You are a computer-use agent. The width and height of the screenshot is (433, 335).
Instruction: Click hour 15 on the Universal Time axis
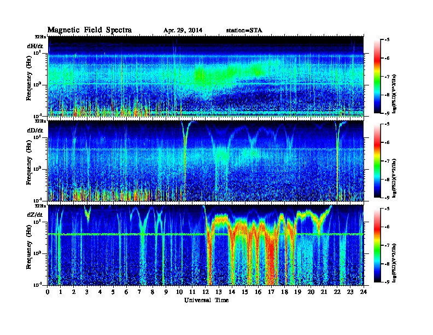(x=245, y=292)
